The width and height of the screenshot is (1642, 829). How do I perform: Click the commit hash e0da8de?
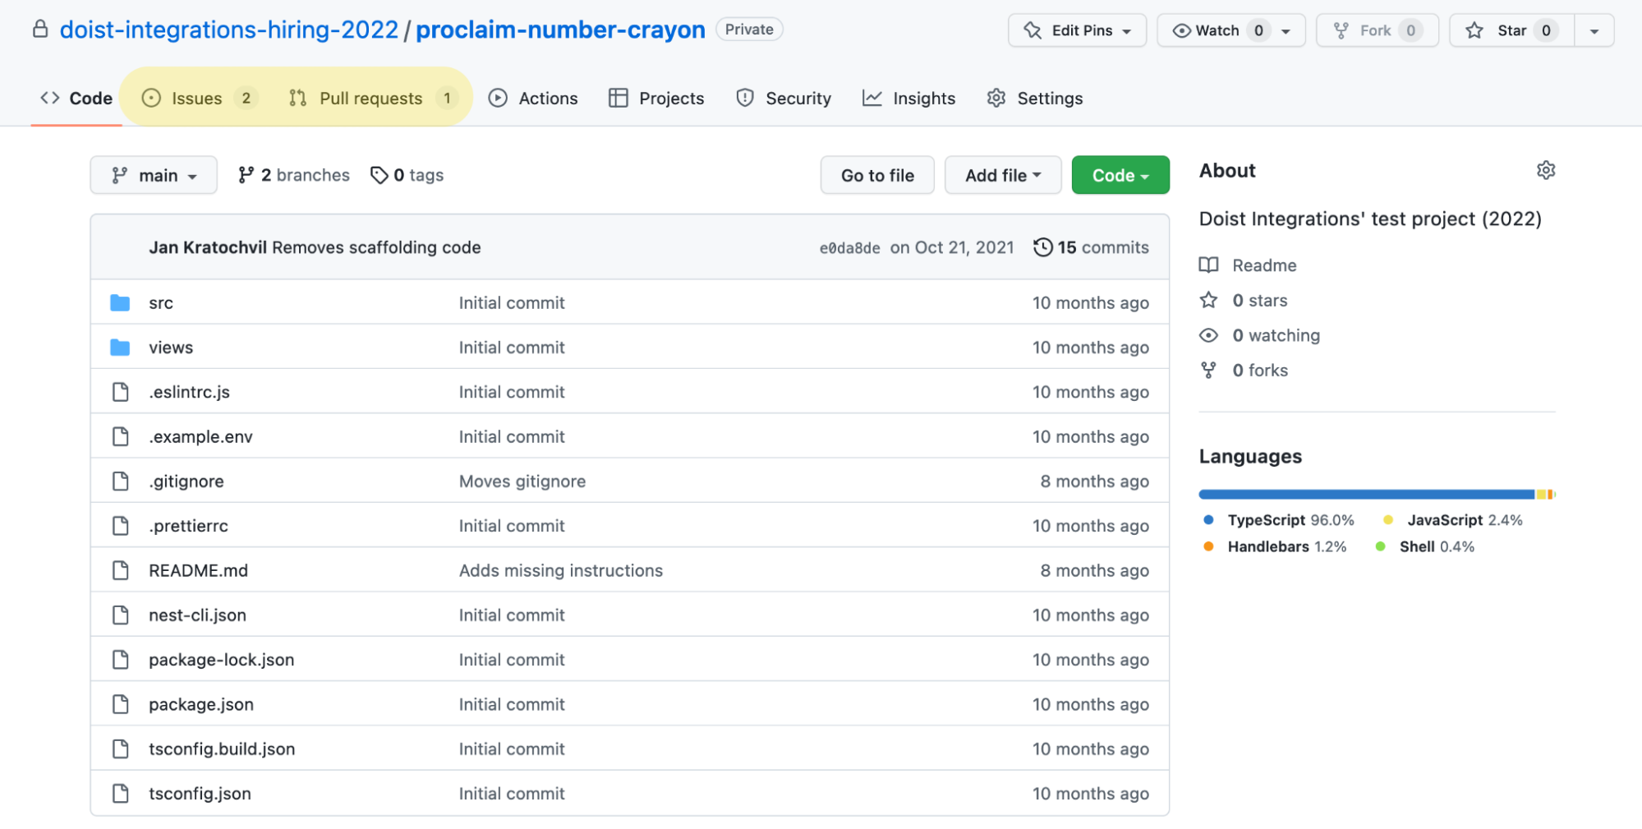[x=849, y=246]
